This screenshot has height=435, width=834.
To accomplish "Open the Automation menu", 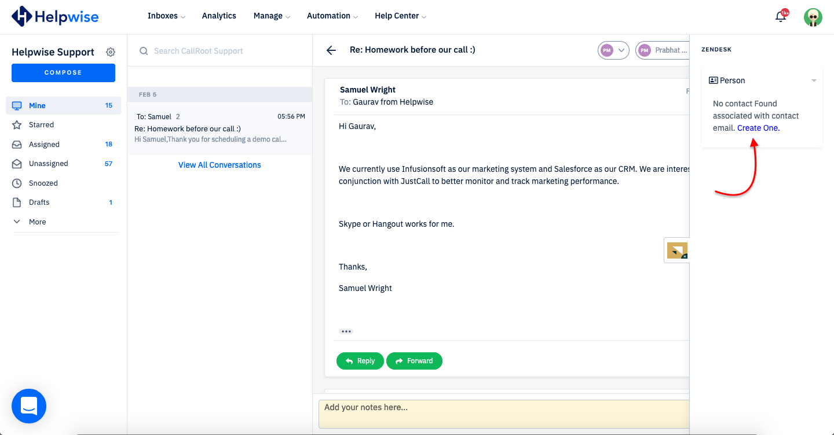I will pyautogui.click(x=332, y=16).
